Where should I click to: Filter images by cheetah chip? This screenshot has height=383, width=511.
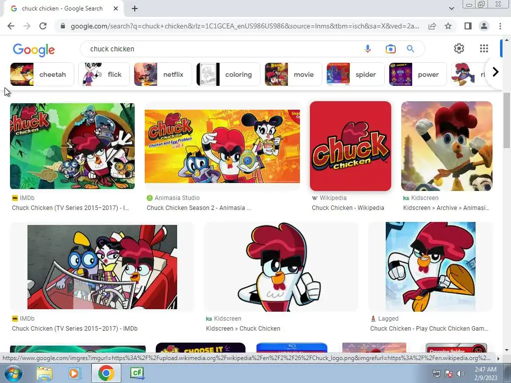point(42,75)
